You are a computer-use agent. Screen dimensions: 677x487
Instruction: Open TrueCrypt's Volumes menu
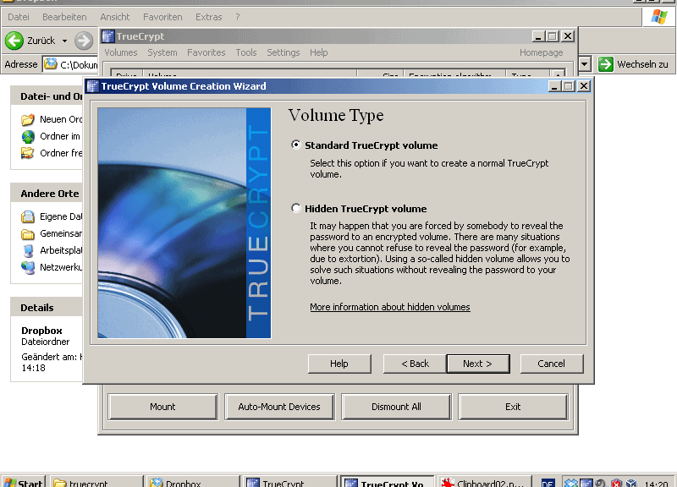(121, 52)
